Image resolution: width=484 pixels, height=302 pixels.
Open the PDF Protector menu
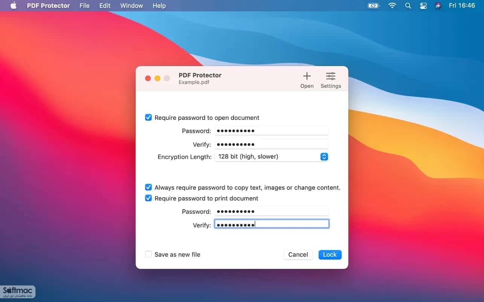point(48,6)
